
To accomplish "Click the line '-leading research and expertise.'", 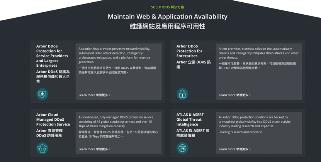I will (241, 132).
